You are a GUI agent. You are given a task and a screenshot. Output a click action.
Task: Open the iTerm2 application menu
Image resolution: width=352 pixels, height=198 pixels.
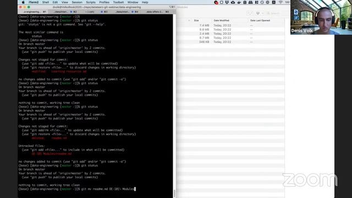pyautogui.click(x=34, y=2)
